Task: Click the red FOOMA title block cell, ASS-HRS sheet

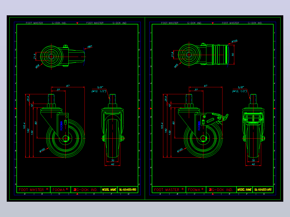Action: pyautogui.click(x=61, y=190)
